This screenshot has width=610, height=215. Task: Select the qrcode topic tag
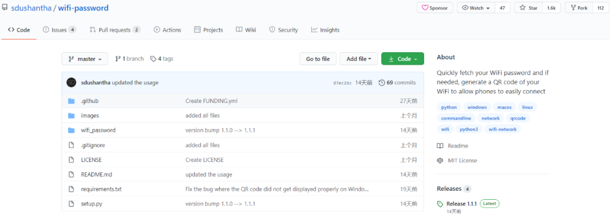[x=518, y=118]
